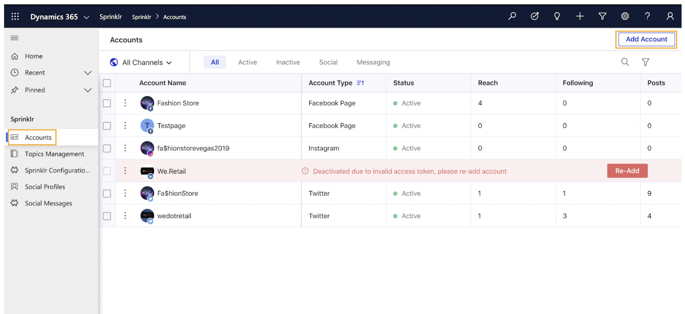Open Accounts in sidebar

coord(51,137)
